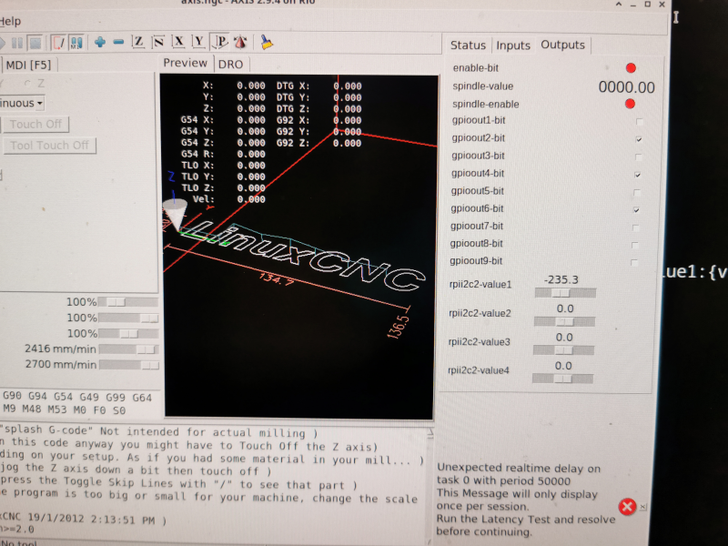Select the Y front view icon
This screenshot has height=546, width=728.
pyautogui.click(x=199, y=42)
